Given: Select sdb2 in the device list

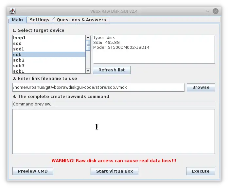Looking at the screenshot, I should pyautogui.click(x=49, y=60).
